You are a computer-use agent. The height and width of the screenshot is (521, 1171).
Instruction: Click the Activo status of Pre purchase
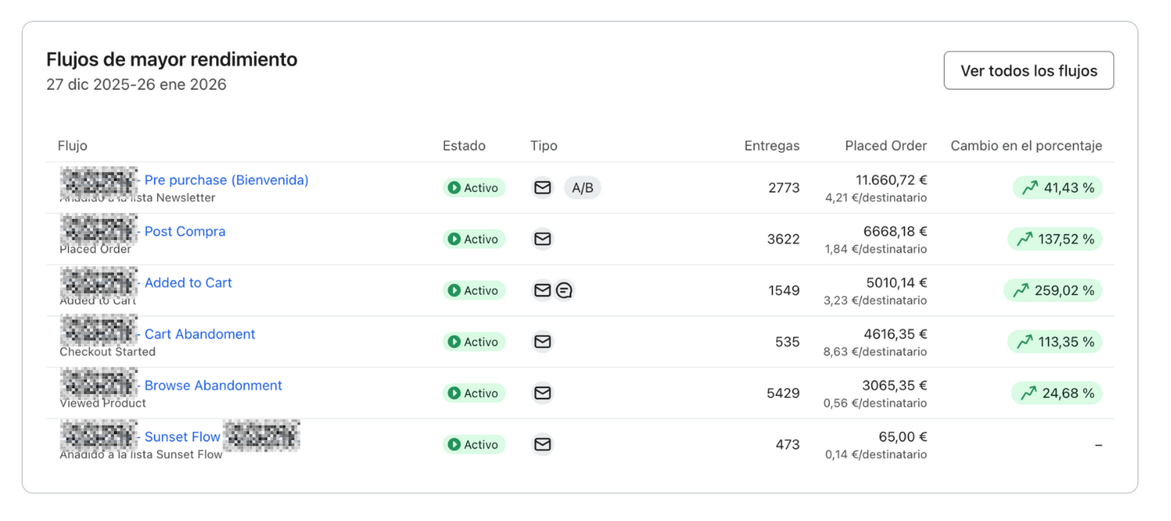pyautogui.click(x=474, y=187)
